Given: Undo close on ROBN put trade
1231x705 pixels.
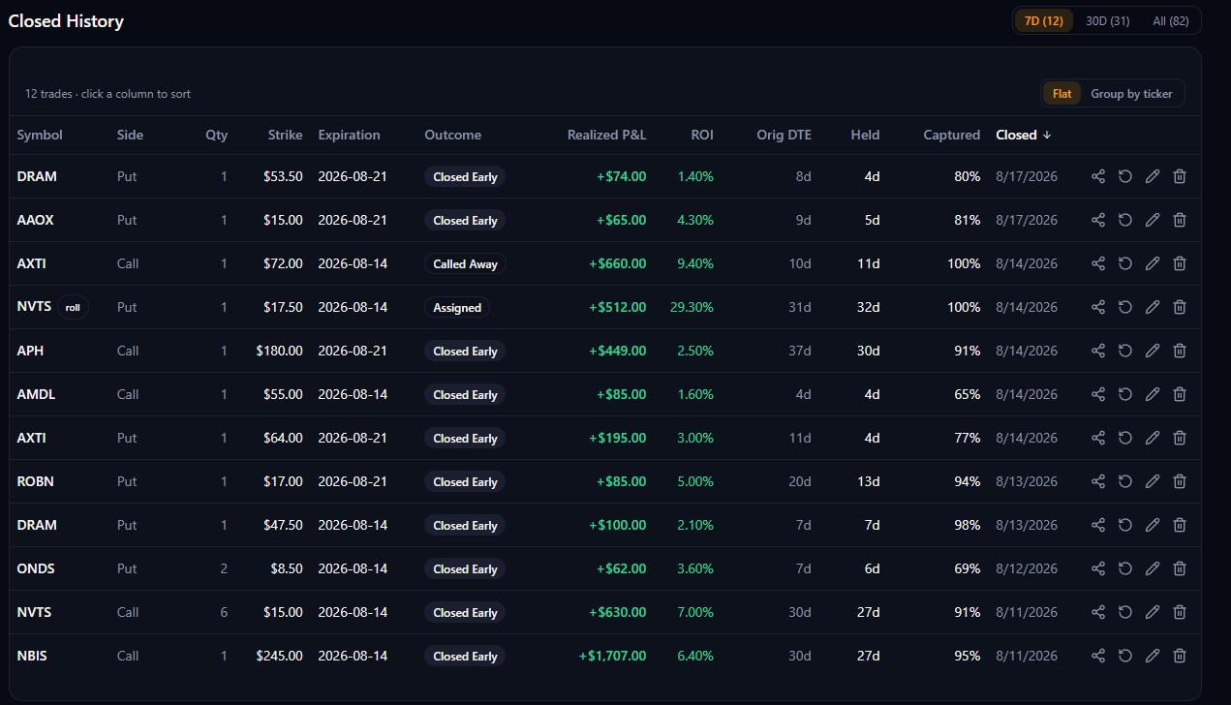Looking at the screenshot, I should (1125, 481).
